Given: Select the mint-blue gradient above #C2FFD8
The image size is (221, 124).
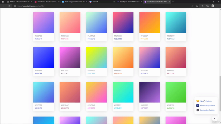Looking at the screenshot, I should pos(97,22).
